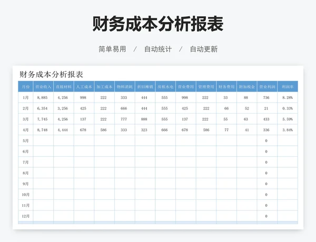The height and width of the screenshot is (242, 316).
Task: Select the 6,354 revenue cell
Action: [x=42, y=108]
